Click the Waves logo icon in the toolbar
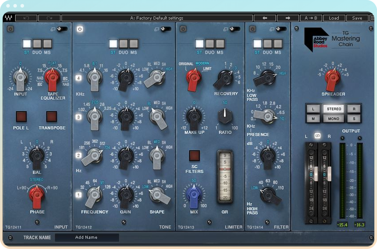The image size is (377, 249). coord(8,18)
